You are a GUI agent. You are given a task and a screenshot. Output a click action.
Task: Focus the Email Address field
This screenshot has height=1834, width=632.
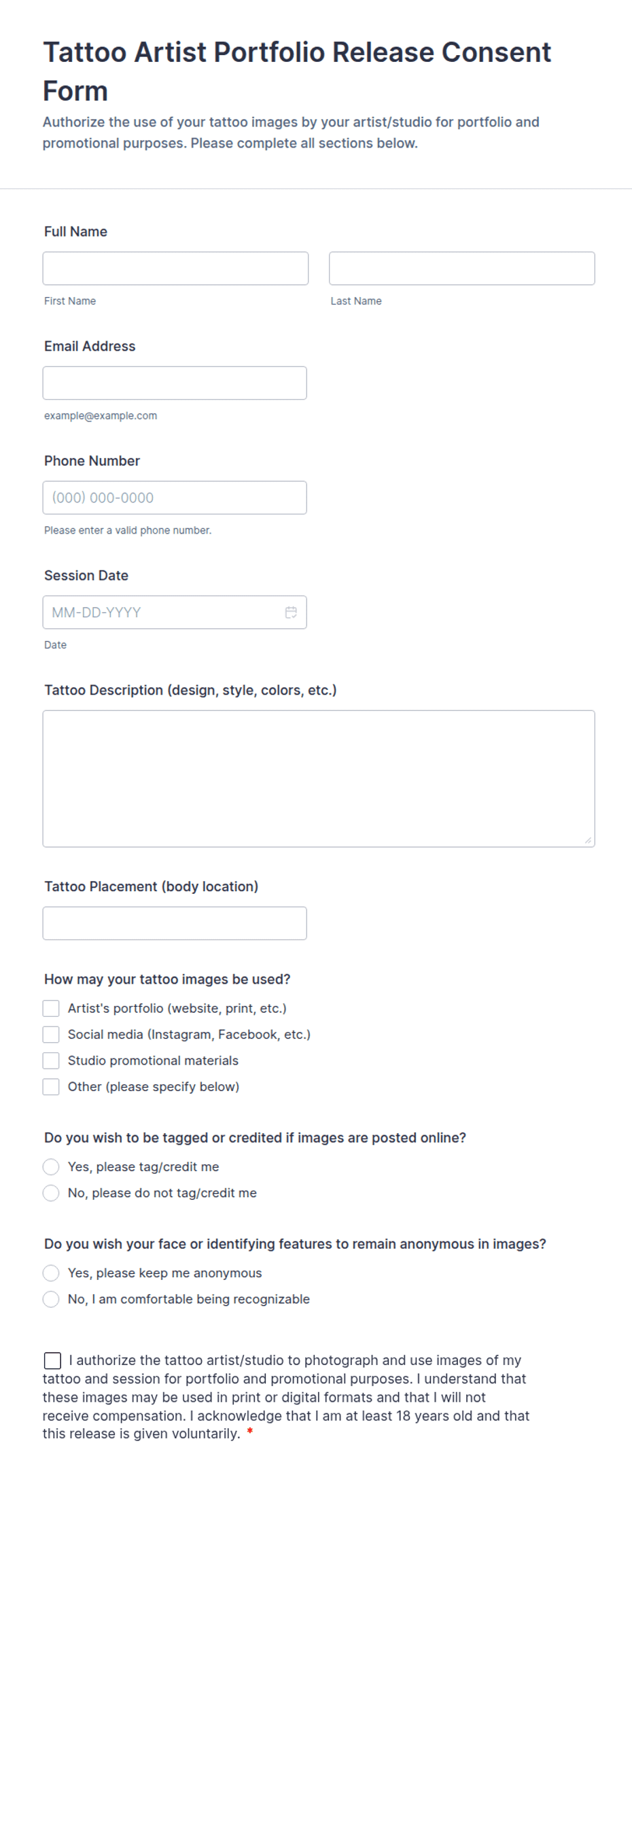pos(175,383)
